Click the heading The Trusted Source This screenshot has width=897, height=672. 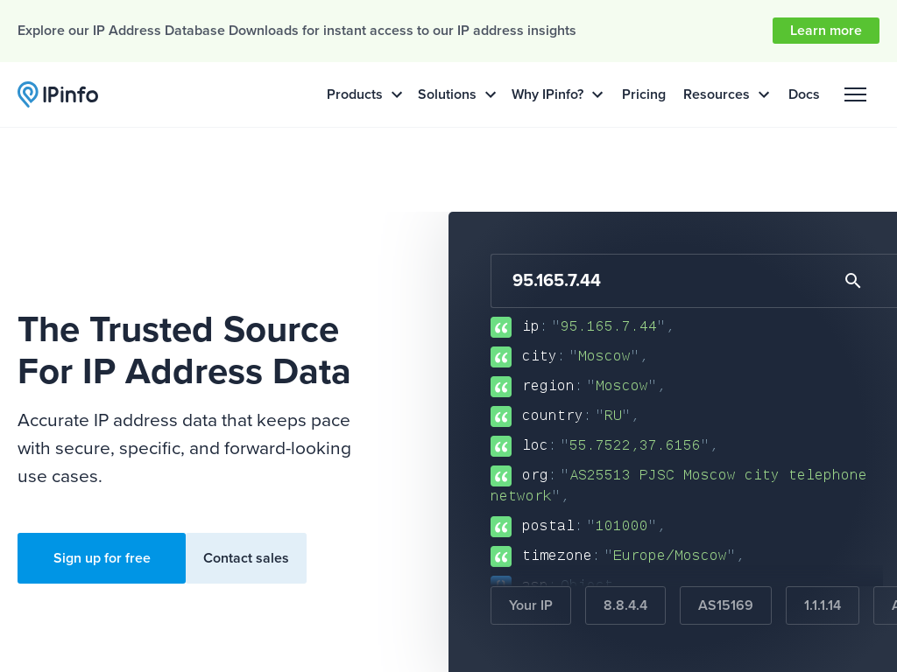pos(184,350)
